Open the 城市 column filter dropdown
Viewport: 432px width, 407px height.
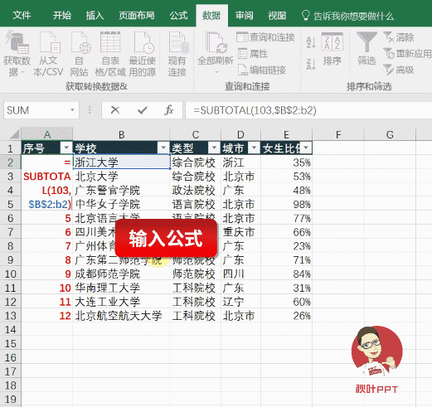click(x=254, y=148)
